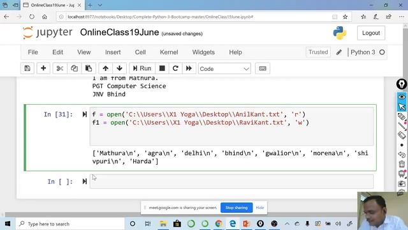Run the empty cell using its side arrow
Screen dimensions: 408x230
(x=85, y=181)
